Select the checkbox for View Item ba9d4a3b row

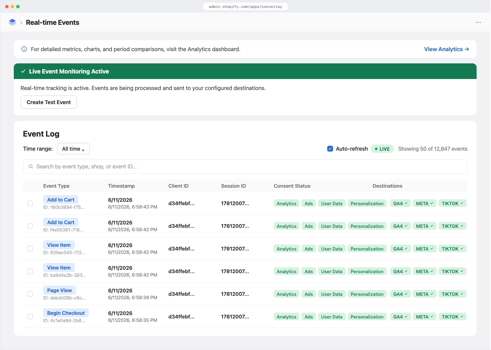30,271
